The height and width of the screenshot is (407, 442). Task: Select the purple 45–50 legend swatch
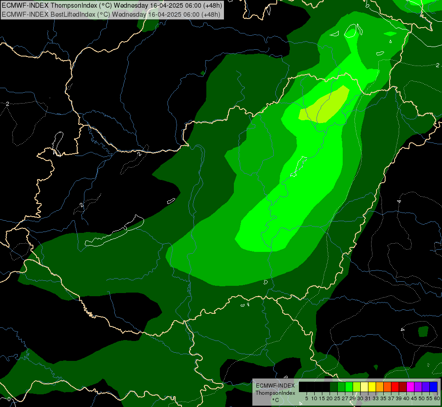[x=419, y=387]
